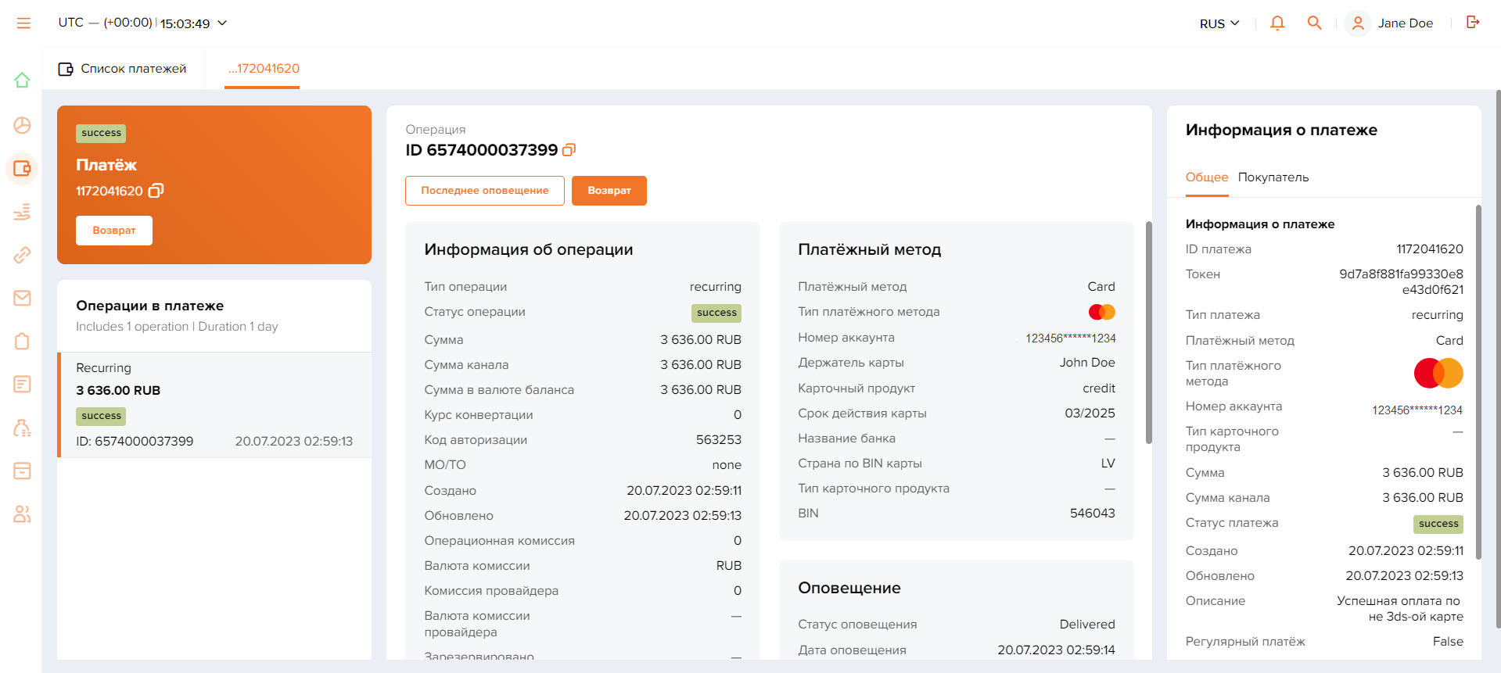Click the success badge in orange card

click(101, 134)
